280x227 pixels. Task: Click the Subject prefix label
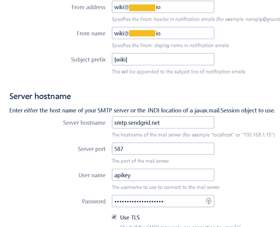[x=88, y=59]
